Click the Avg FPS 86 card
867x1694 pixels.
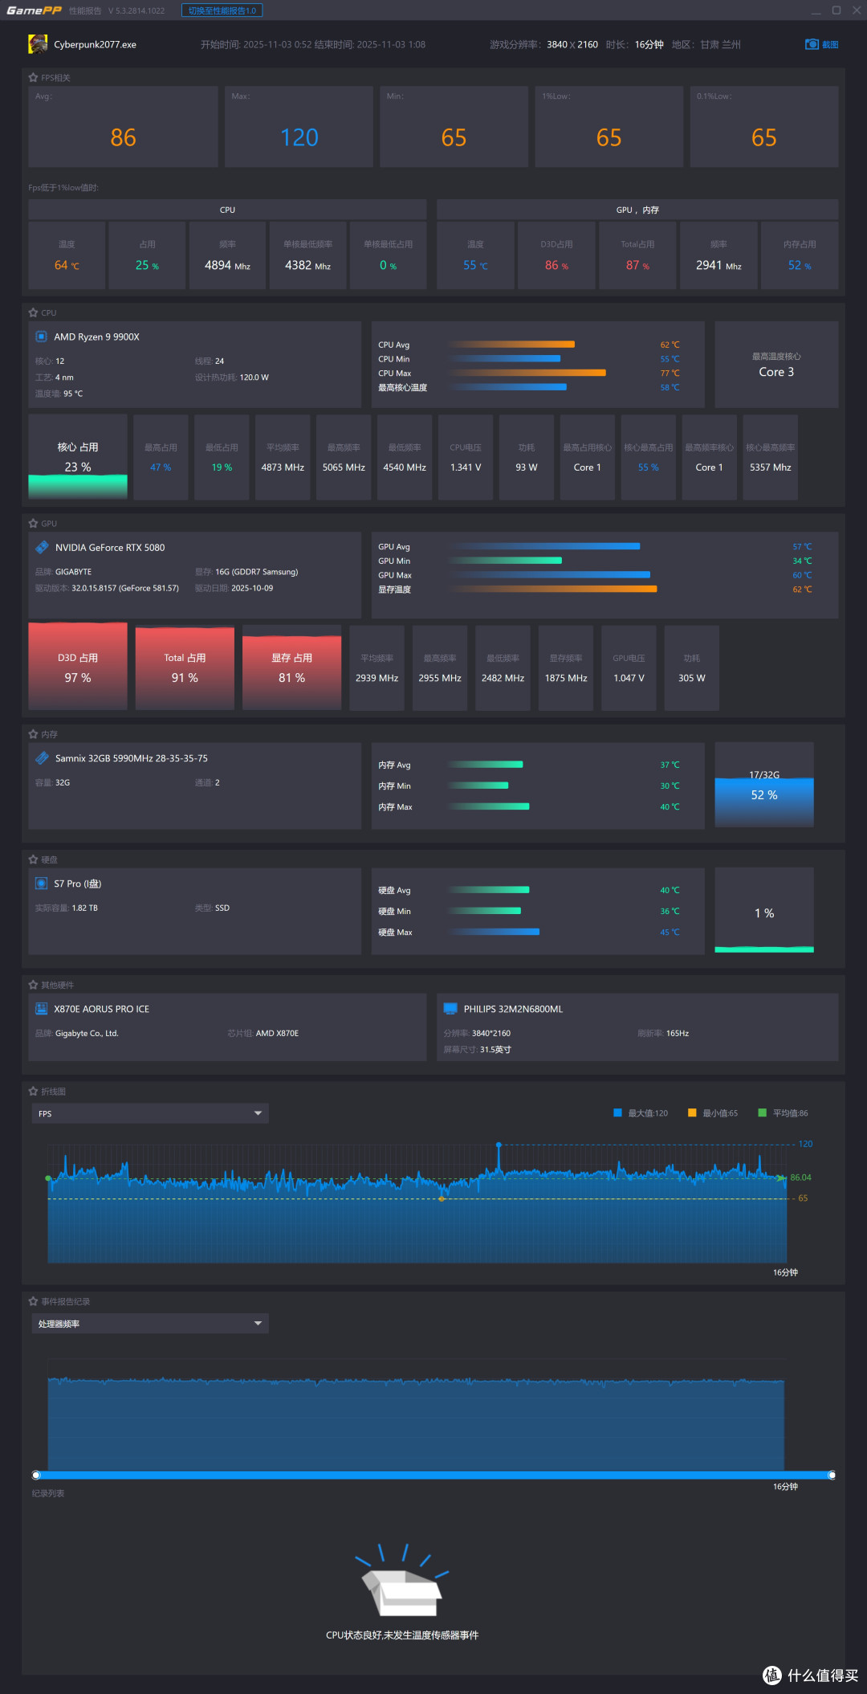[x=123, y=127]
